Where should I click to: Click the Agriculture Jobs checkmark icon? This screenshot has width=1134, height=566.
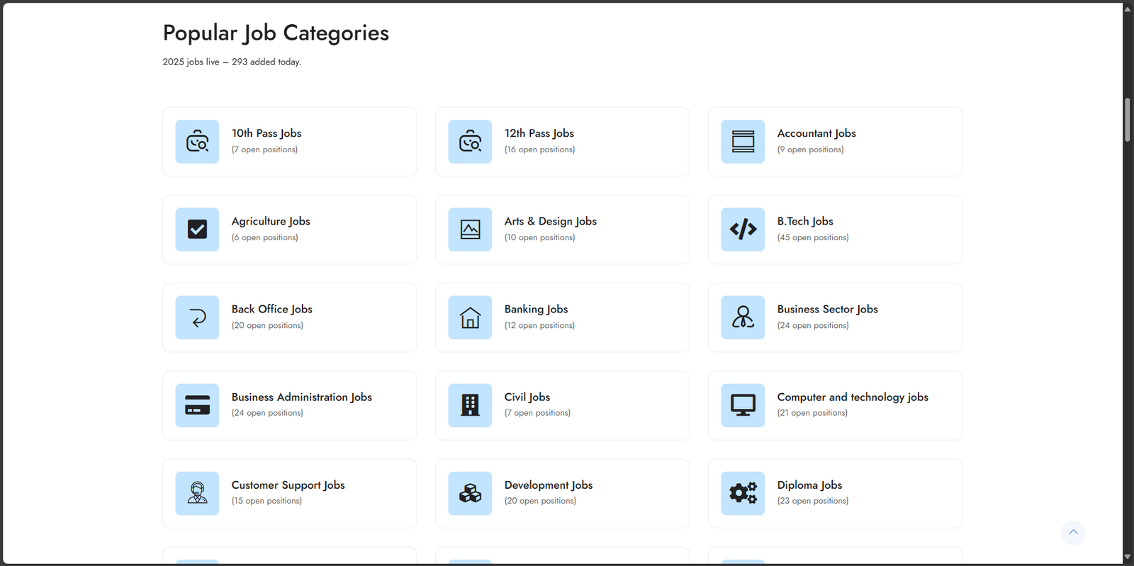(197, 230)
